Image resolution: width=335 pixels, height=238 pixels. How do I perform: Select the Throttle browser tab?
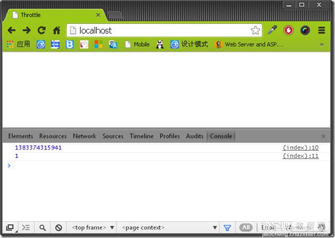(55, 15)
